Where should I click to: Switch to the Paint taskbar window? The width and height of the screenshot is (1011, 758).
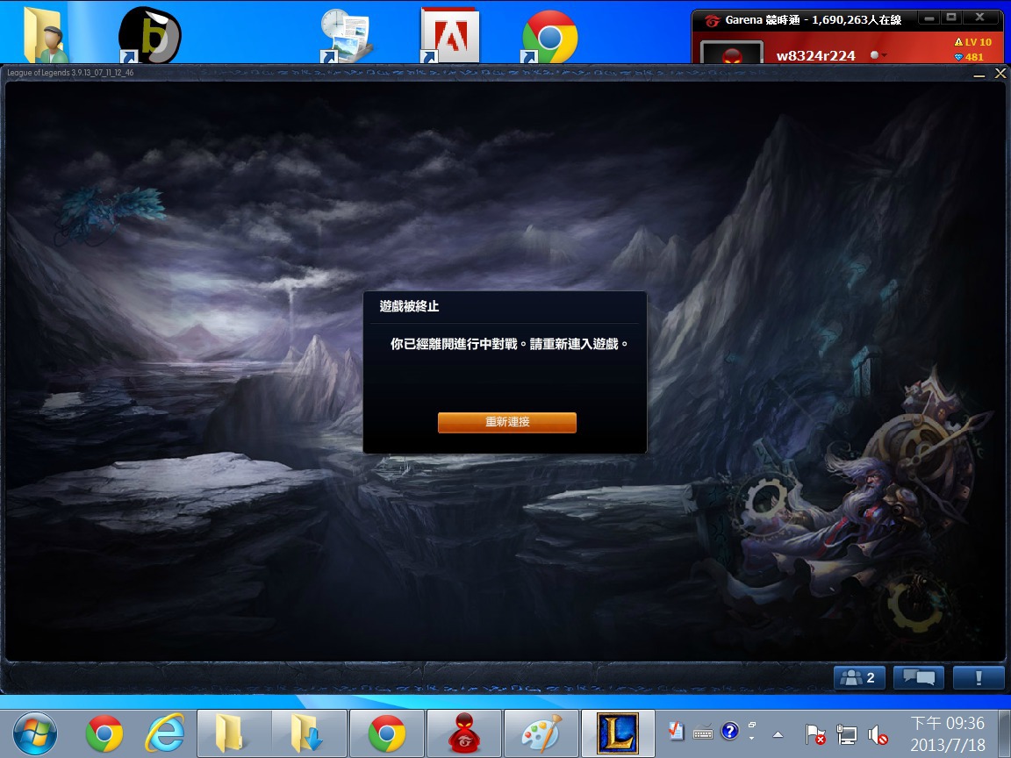coord(541,733)
